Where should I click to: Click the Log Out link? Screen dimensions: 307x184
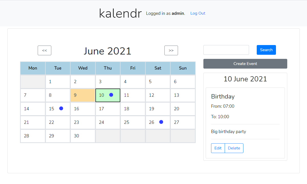point(197,13)
